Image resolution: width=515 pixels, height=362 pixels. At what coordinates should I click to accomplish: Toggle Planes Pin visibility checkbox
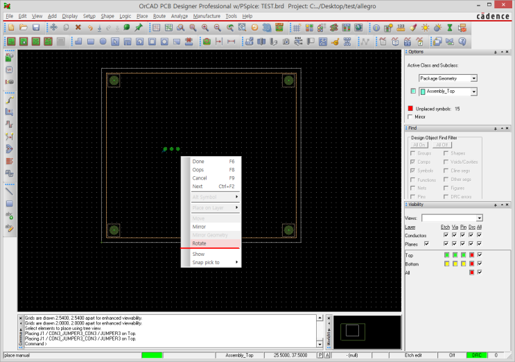click(462, 243)
